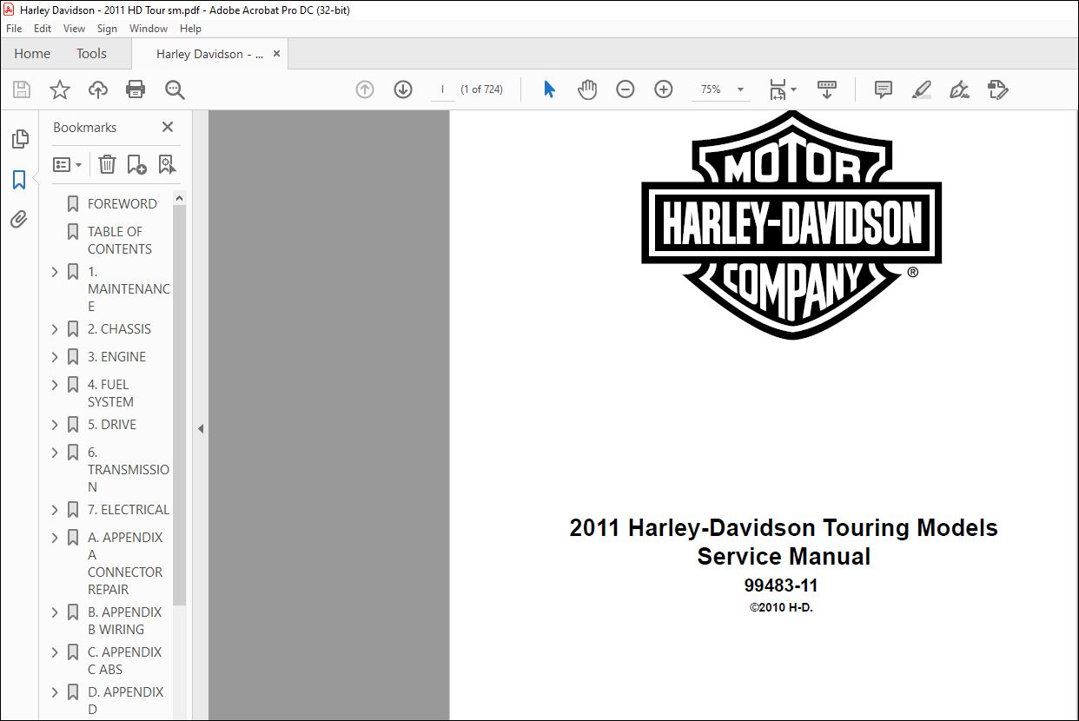Zoom out with the minus icon
Viewport: 1079px width, 721px height.
coord(626,89)
